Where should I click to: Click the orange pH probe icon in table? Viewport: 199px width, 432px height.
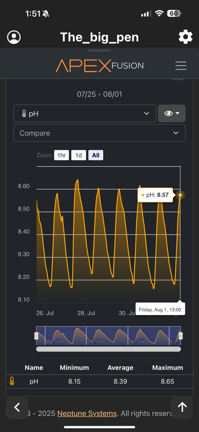point(12,381)
